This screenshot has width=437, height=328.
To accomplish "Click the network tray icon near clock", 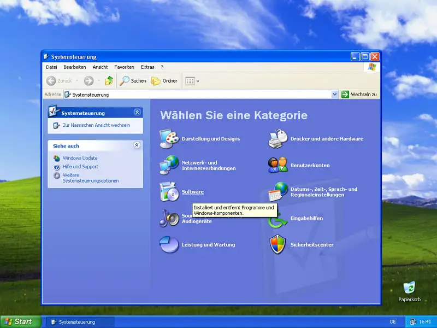I will point(413,322).
